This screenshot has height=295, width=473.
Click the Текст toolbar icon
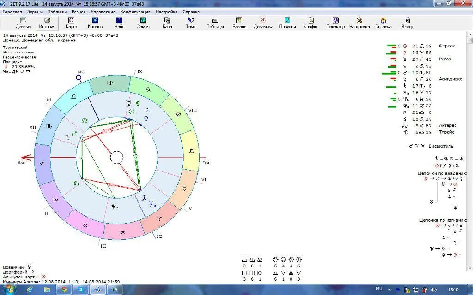click(191, 23)
